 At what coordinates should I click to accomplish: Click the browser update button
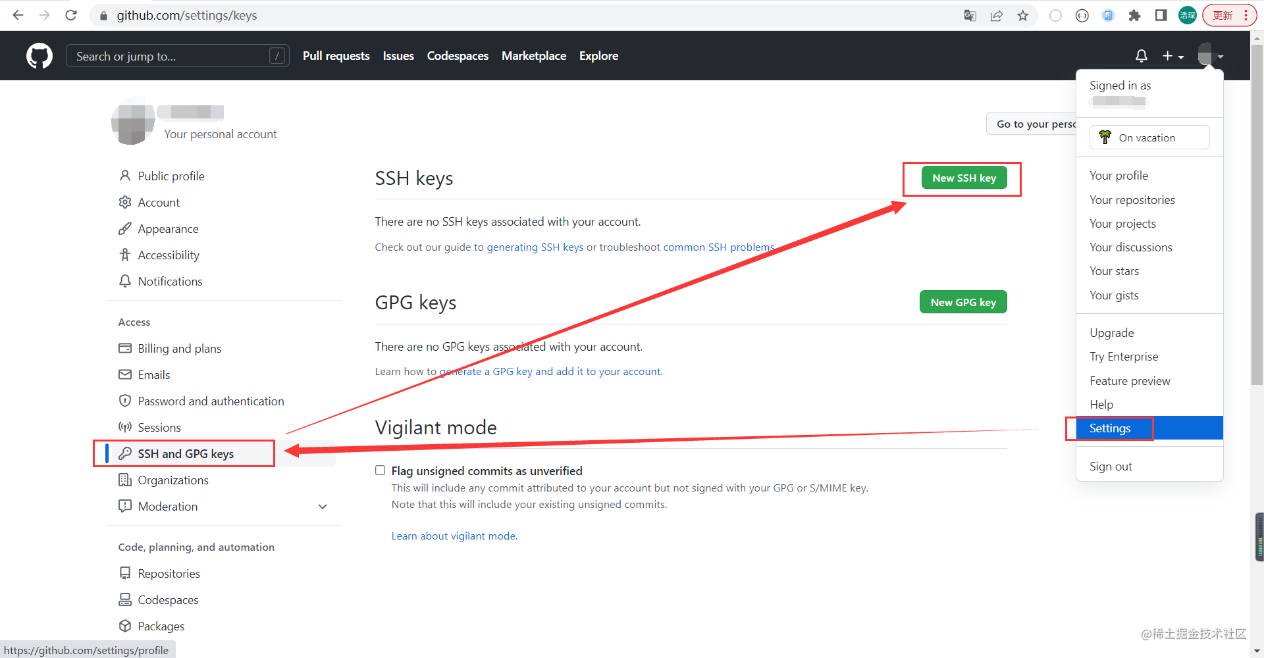pos(1229,15)
